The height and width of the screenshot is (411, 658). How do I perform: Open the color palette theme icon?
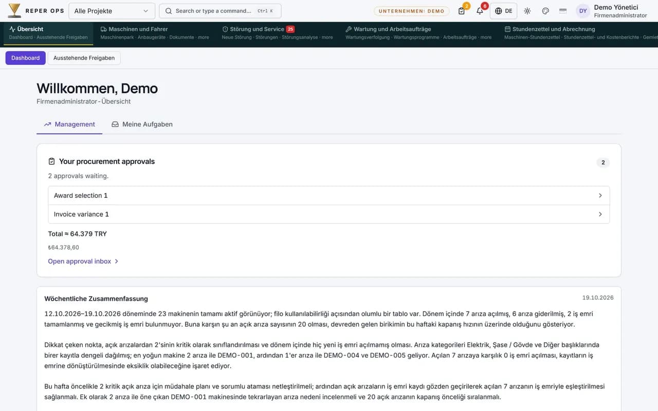point(545,11)
